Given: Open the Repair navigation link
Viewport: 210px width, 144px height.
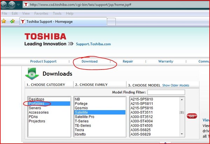Looking at the screenshot, I should click(x=128, y=61).
